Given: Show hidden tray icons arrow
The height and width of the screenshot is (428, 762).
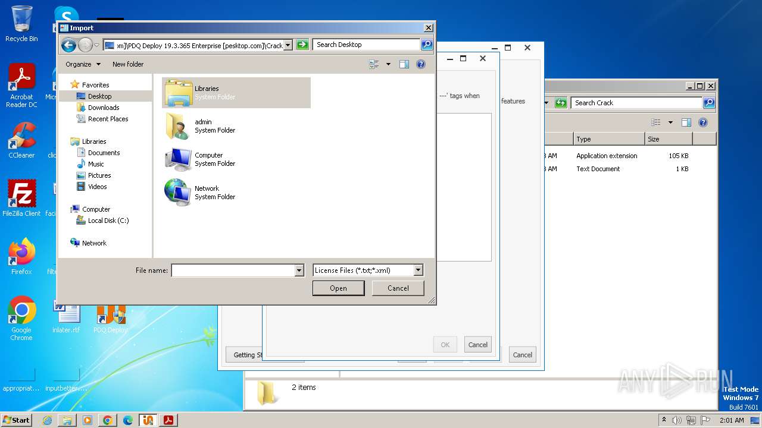Looking at the screenshot, I should click(664, 420).
